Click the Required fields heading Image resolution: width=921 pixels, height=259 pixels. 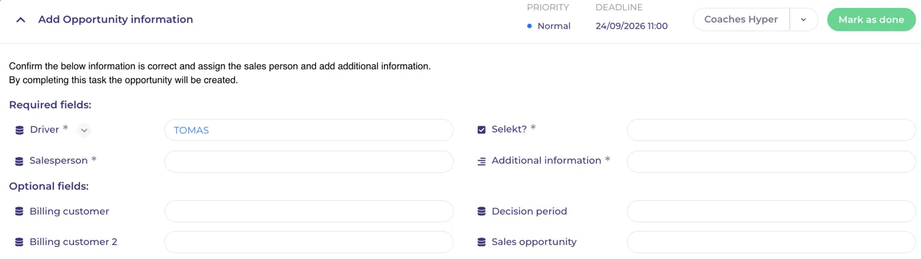pos(50,105)
